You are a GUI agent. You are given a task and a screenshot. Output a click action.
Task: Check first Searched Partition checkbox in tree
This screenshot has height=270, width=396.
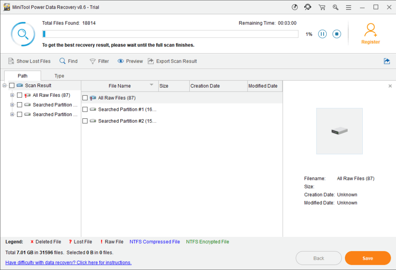pyautogui.click(x=19, y=105)
